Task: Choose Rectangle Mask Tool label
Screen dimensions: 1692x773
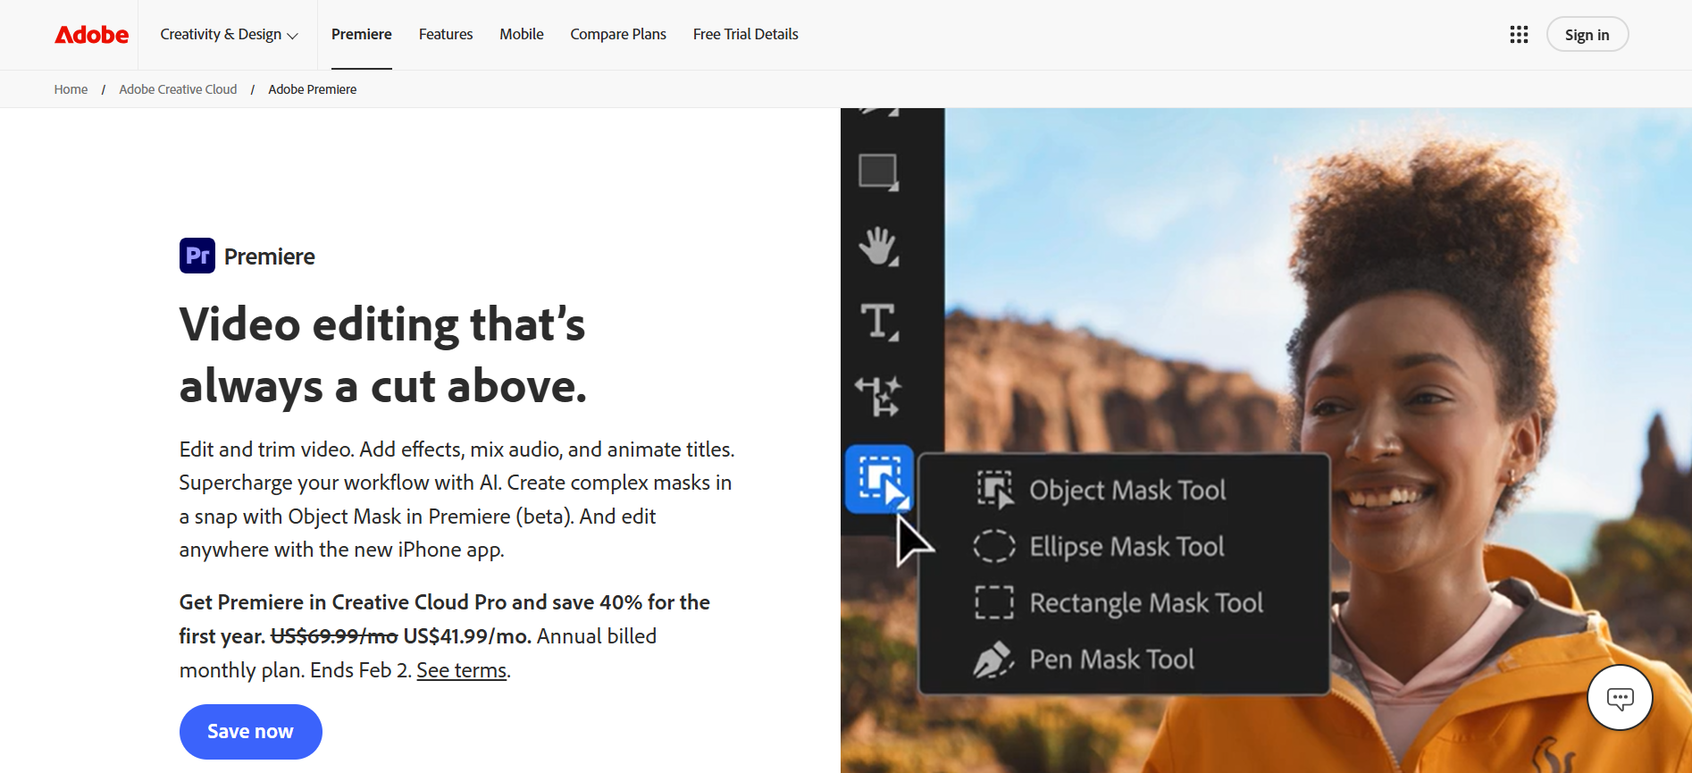Action: 1146,603
